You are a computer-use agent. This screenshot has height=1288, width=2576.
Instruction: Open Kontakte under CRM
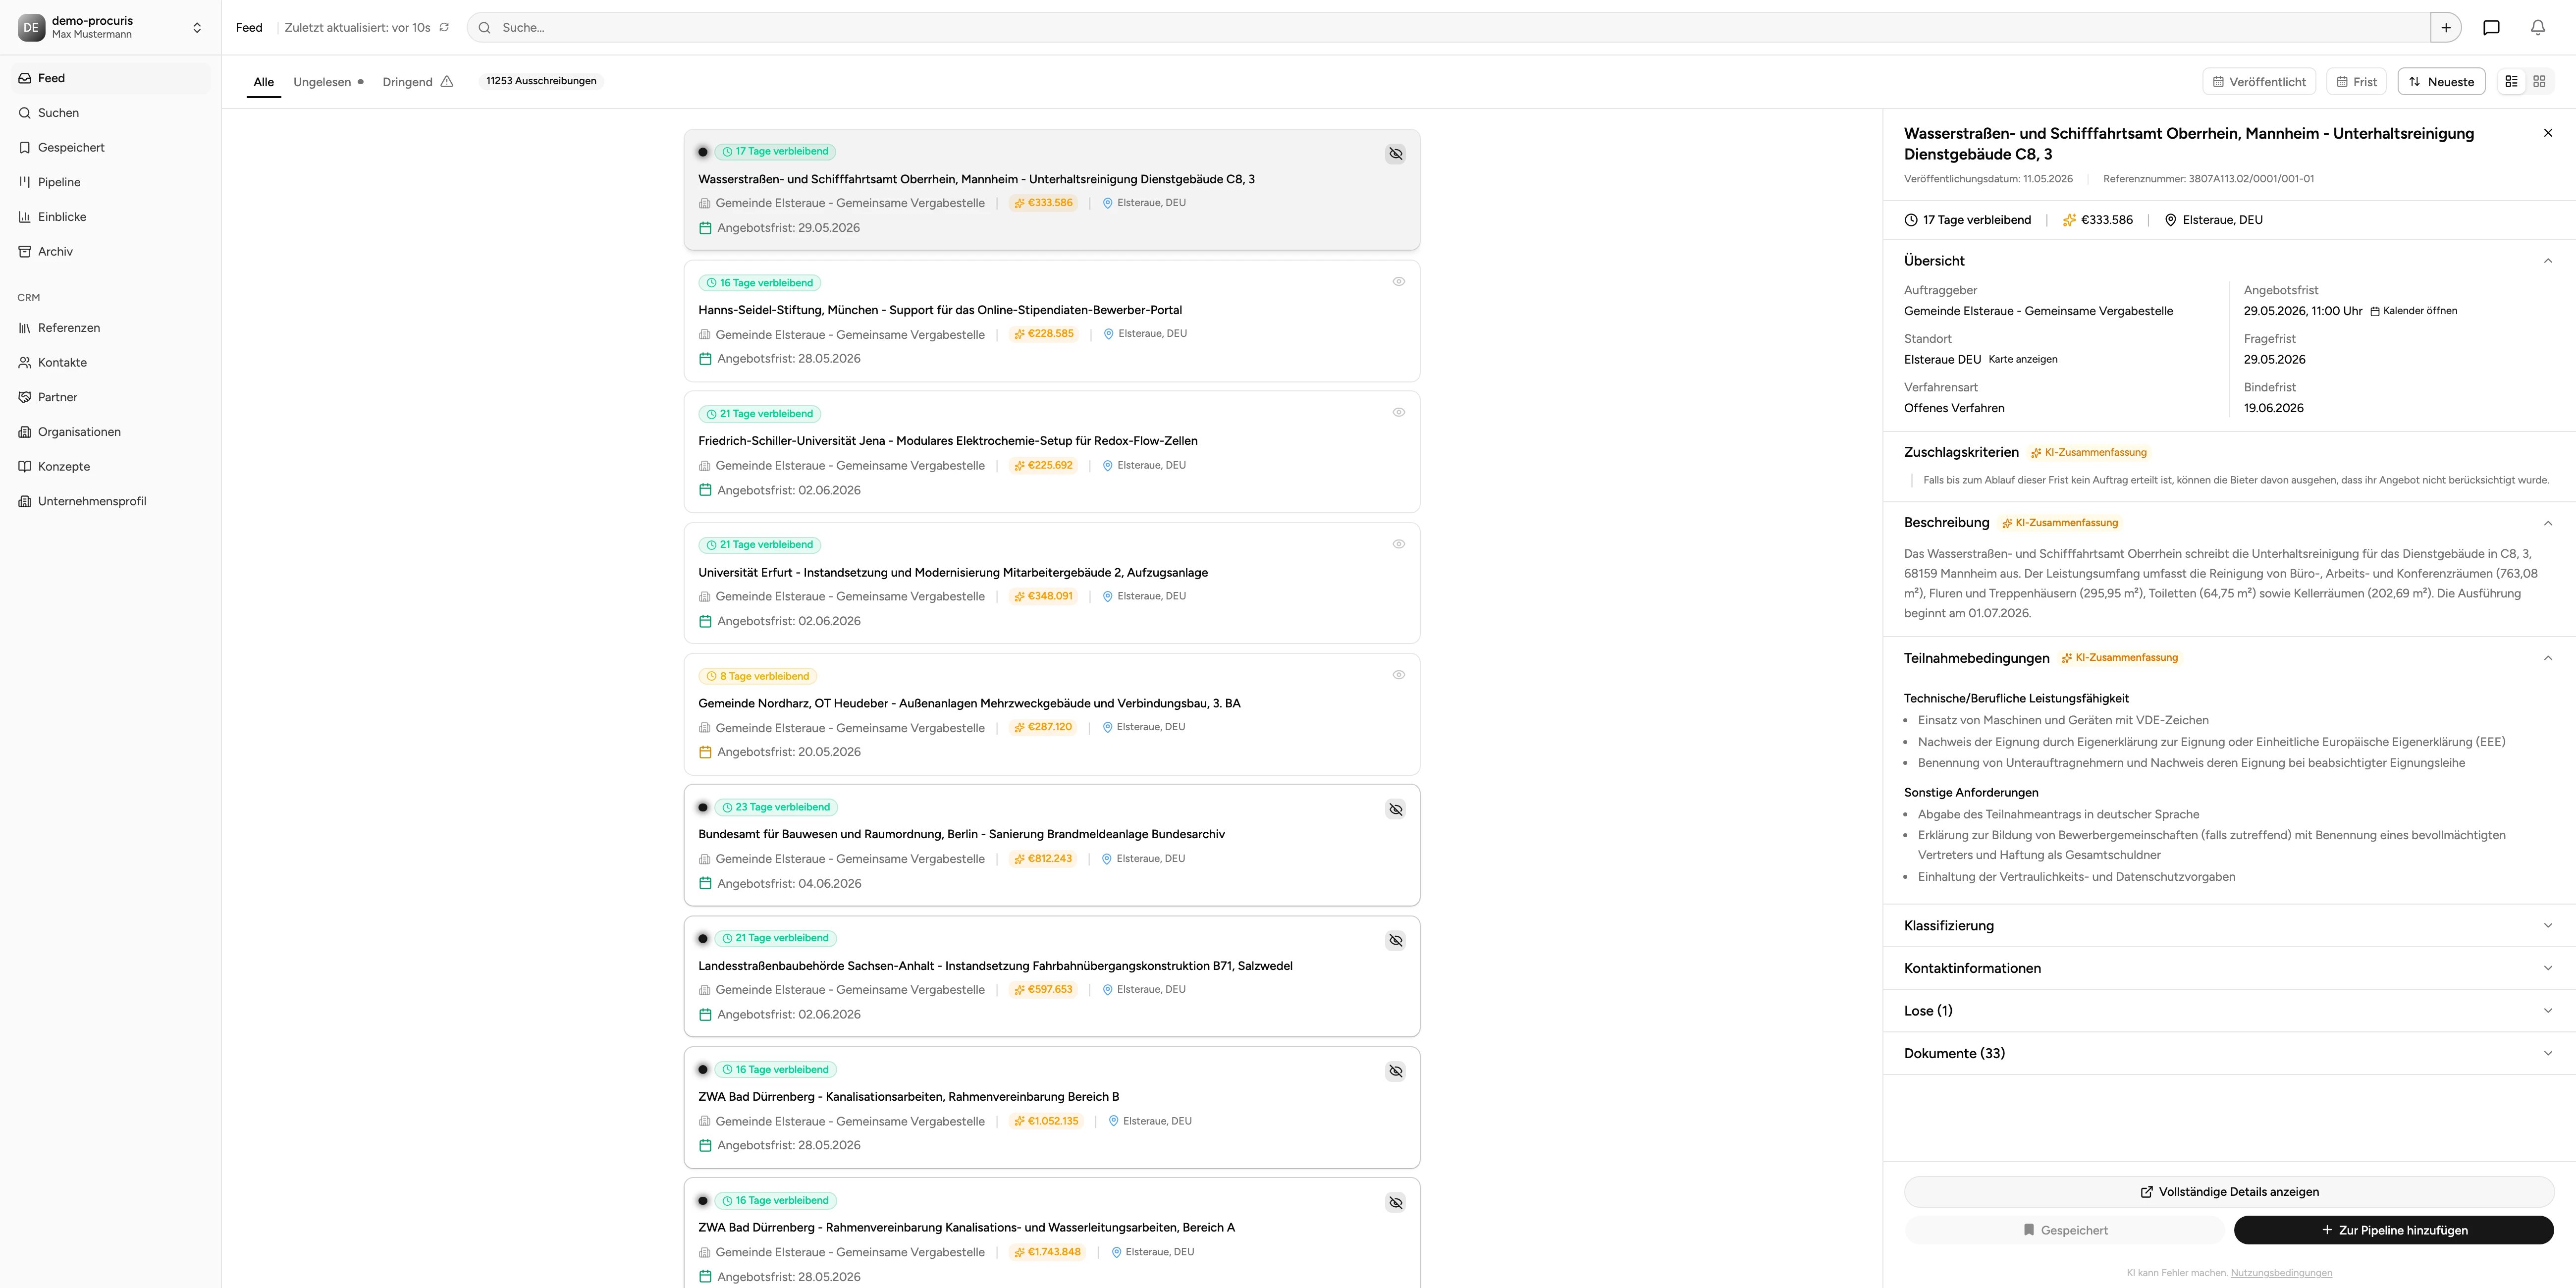(x=110, y=363)
